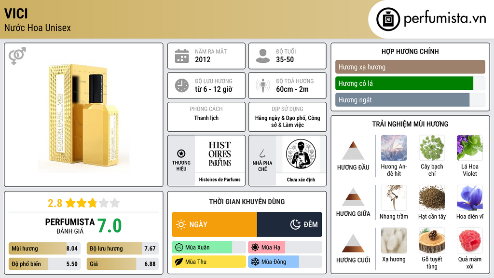The width and height of the screenshot is (494, 278).
Task: Open the Lá Hoa Violet note image
Action: [x=470, y=148]
